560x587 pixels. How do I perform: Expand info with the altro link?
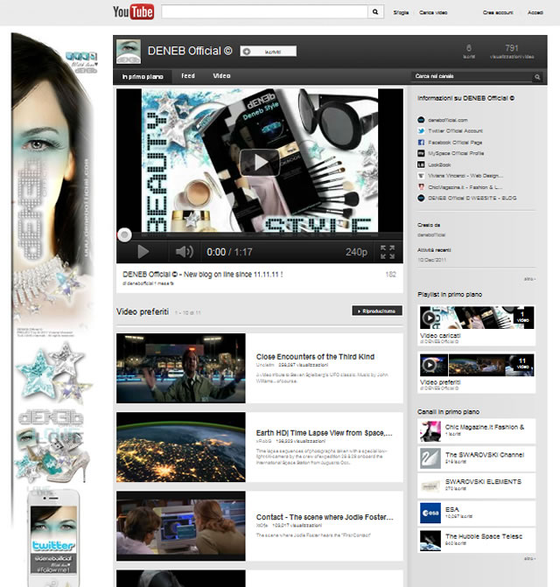529,279
